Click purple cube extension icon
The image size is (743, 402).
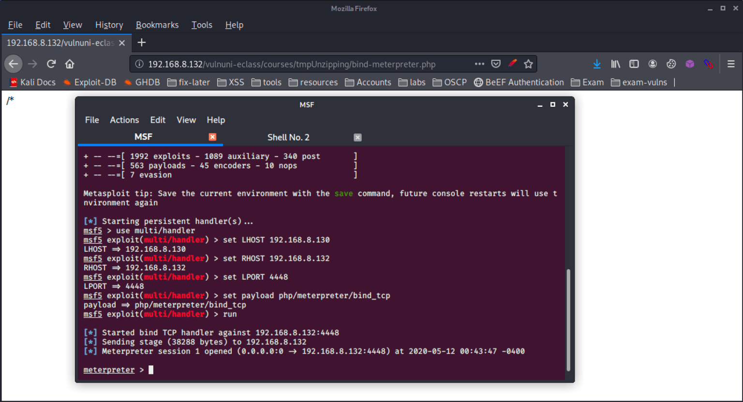click(x=690, y=64)
